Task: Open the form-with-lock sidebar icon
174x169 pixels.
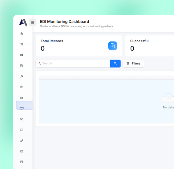Action: 21,151
